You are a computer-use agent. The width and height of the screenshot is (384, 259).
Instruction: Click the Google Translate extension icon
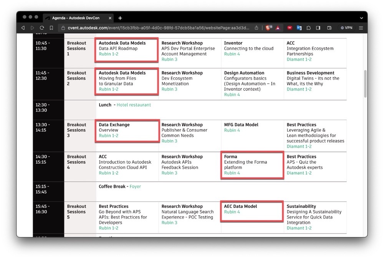click(x=299, y=28)
